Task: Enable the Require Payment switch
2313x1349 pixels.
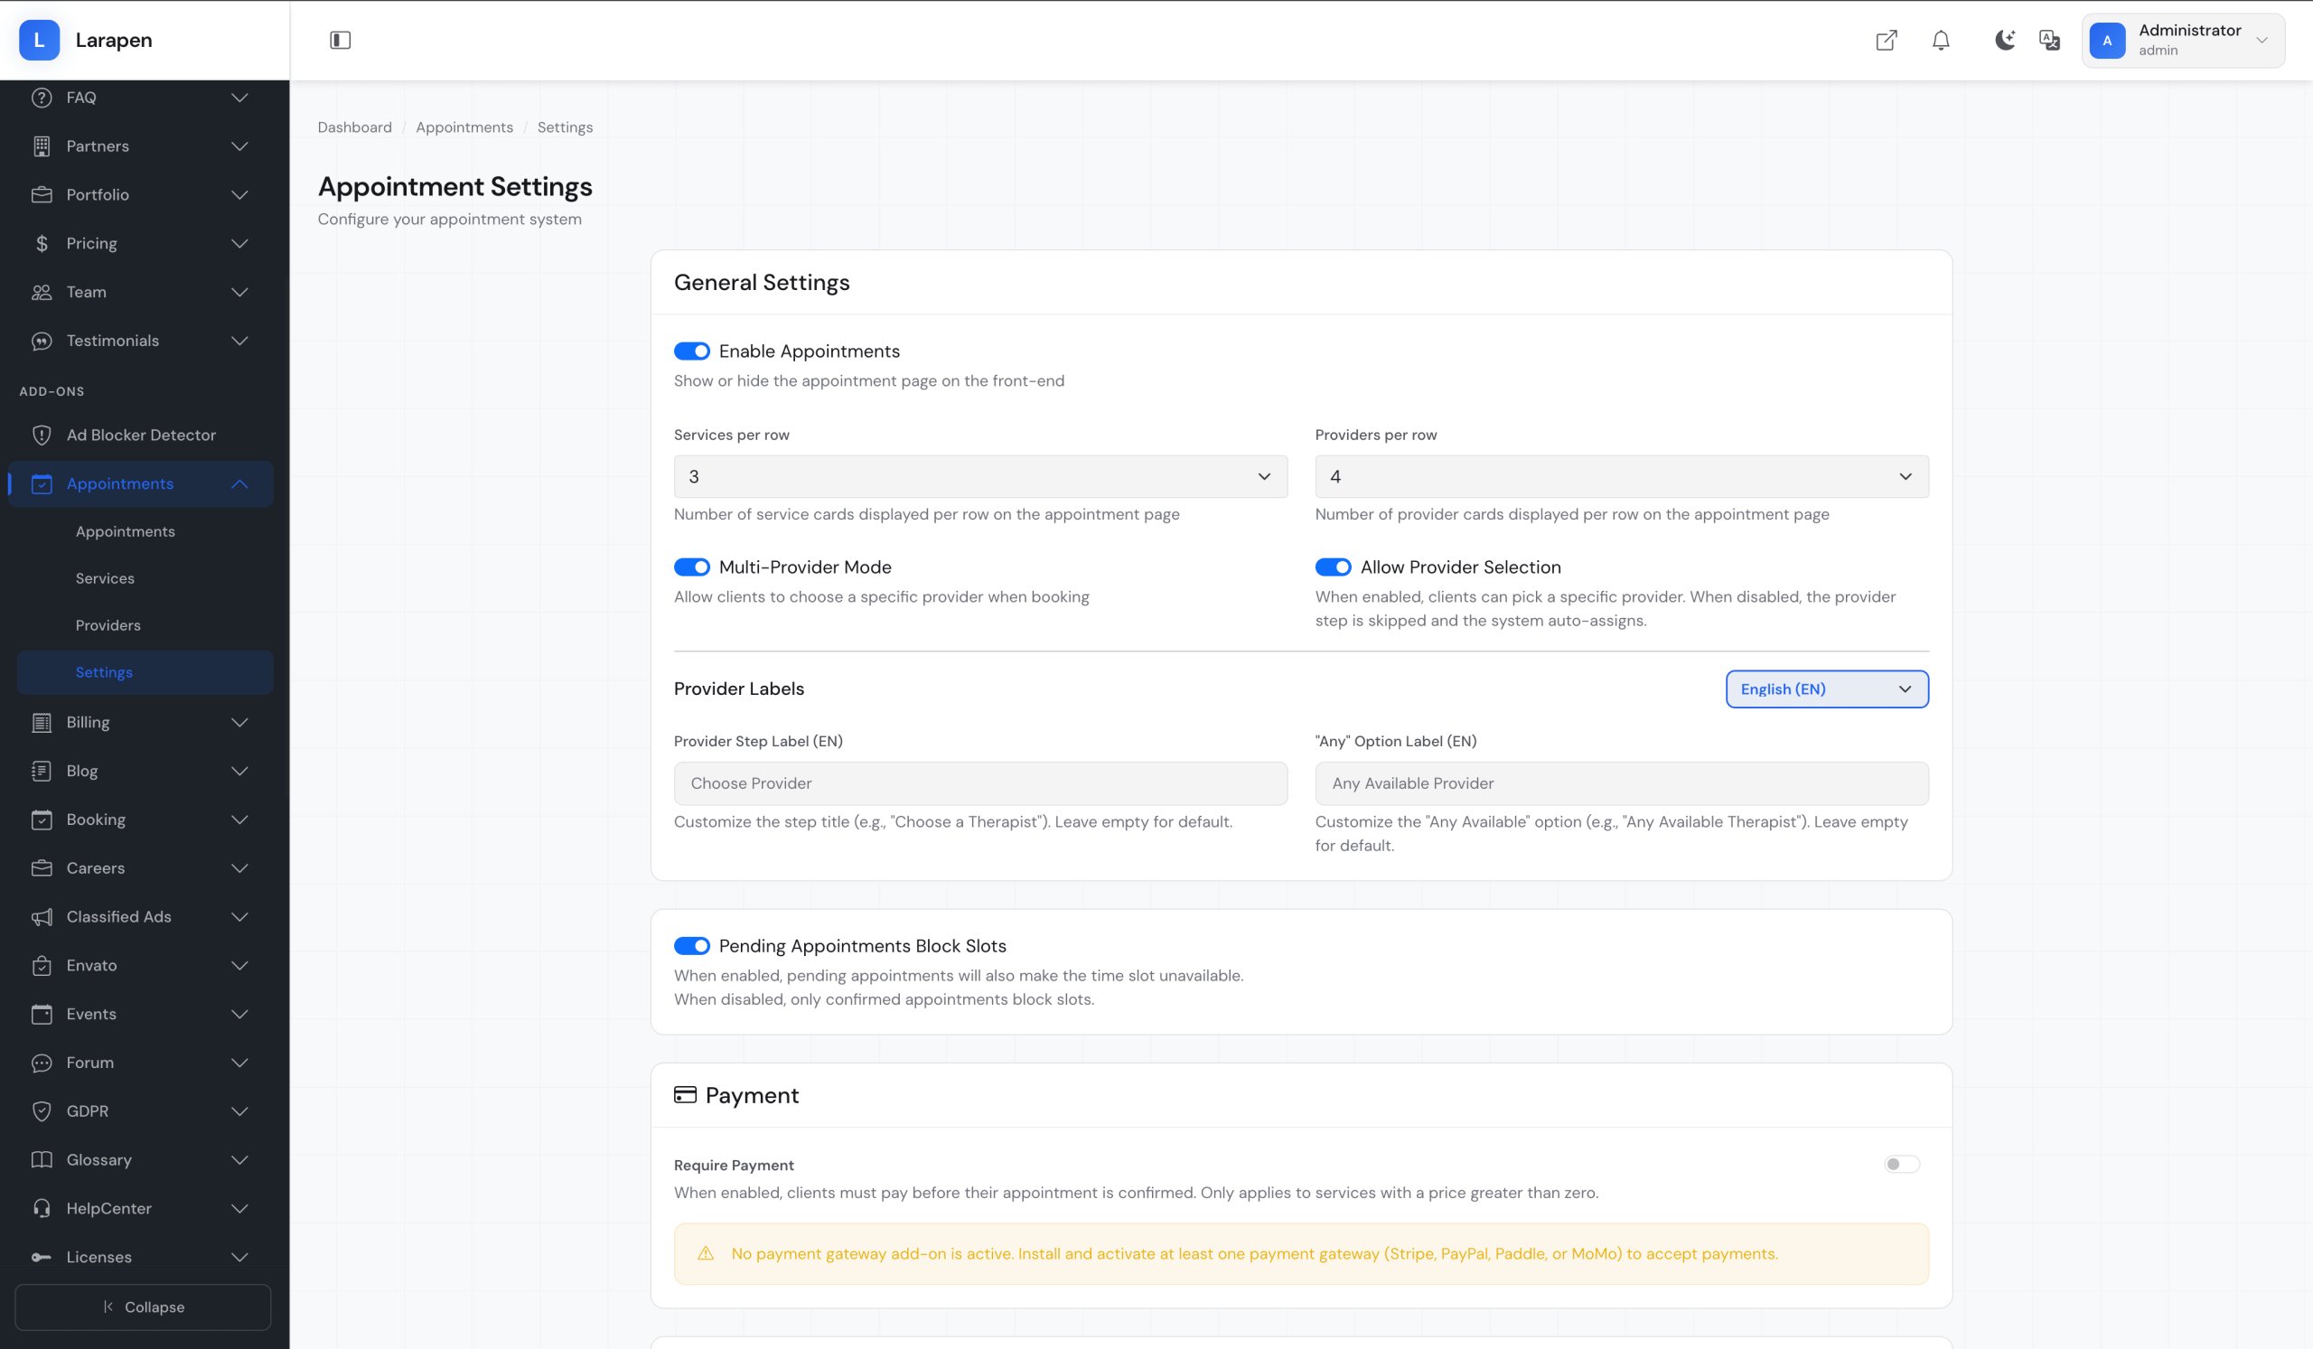Action: [x=1901, y=1164]
